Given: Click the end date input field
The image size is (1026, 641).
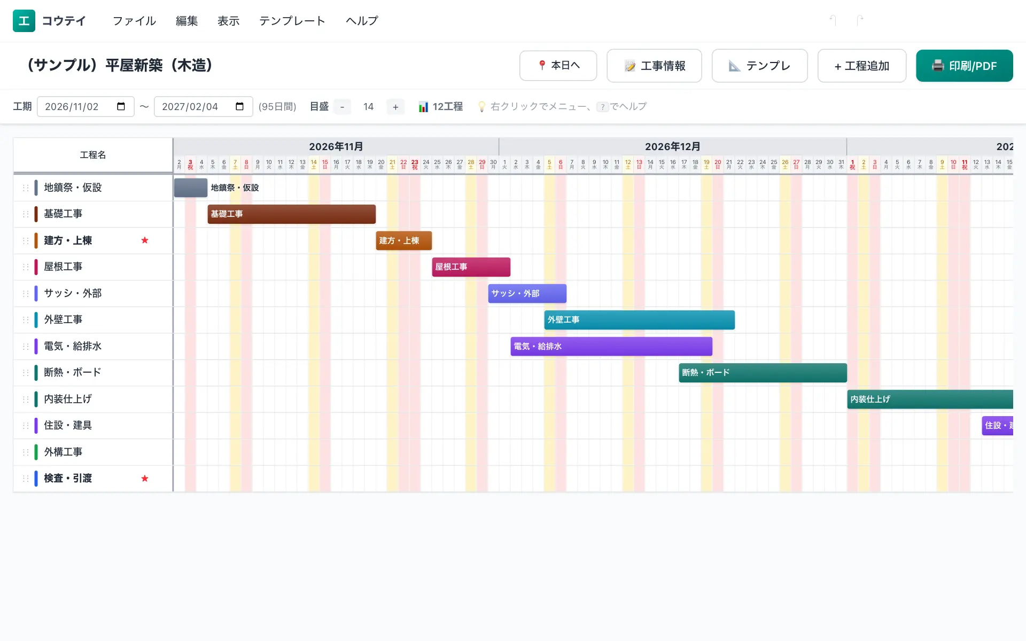Looking at the screenshot, I should [203, 106].
